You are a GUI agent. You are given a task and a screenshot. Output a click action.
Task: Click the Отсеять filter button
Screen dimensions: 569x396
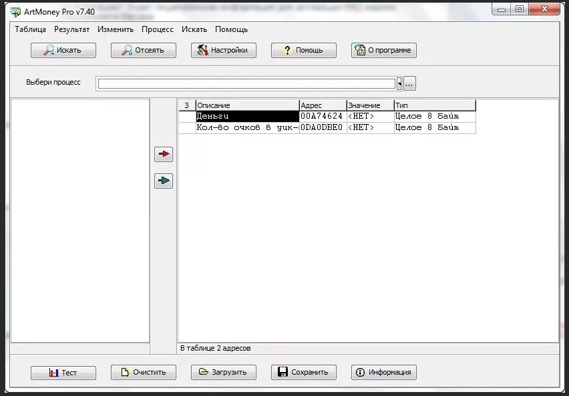coord(144,51)
